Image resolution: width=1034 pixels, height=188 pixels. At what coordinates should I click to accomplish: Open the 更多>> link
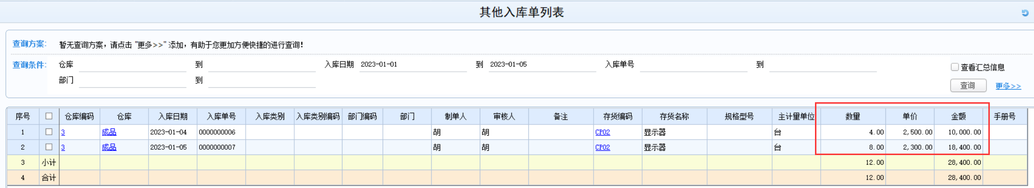pyautogui.click(x=1008, y=86)
